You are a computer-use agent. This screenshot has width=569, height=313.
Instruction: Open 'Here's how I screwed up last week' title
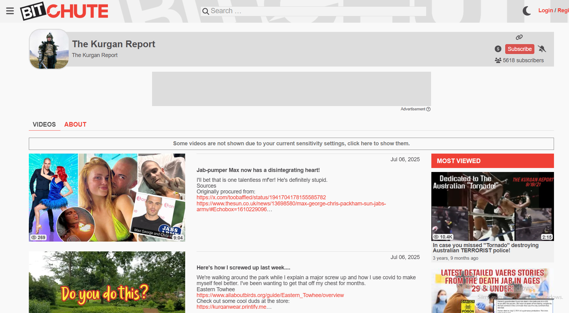point(243,268)
